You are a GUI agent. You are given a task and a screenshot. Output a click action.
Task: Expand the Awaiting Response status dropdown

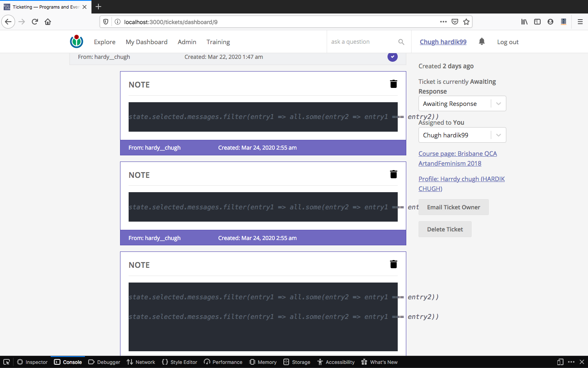(x=498, y=103)
